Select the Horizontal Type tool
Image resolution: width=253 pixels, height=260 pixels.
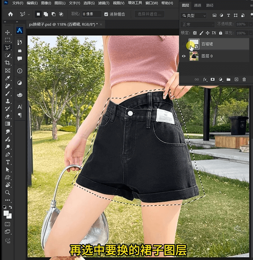click(8, 162)
